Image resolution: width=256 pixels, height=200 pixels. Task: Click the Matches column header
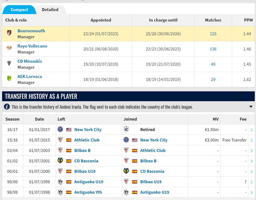pyautogui.click(x=213, y=20)
